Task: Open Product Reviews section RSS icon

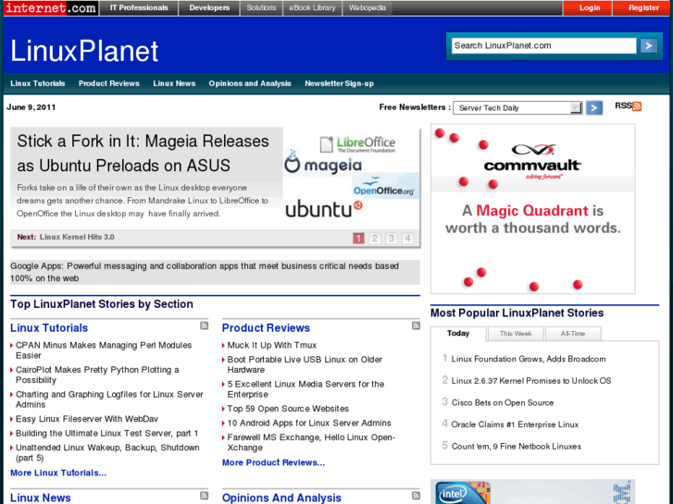Action: point(416,326)
